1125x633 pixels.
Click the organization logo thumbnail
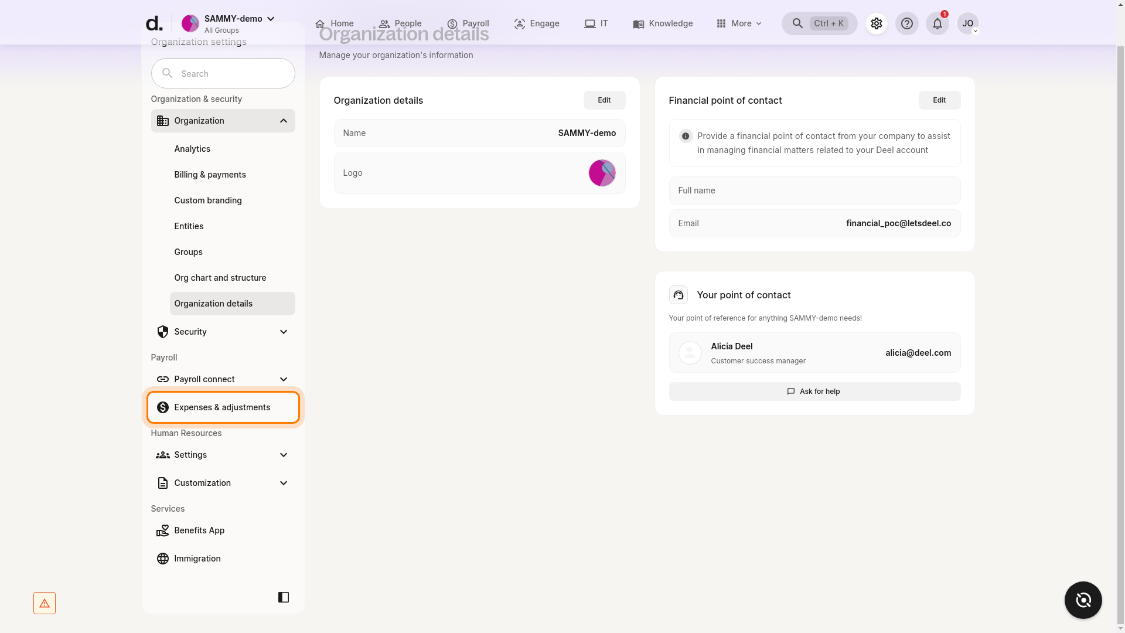602,173
